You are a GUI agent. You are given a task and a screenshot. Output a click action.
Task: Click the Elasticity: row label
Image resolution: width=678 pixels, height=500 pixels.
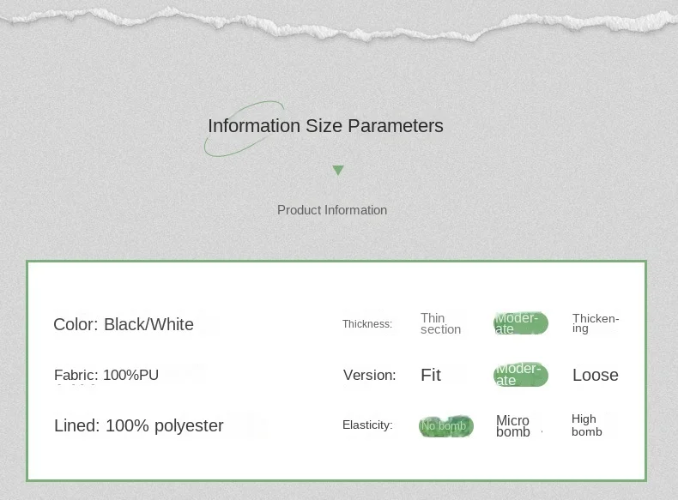(367, 425)
